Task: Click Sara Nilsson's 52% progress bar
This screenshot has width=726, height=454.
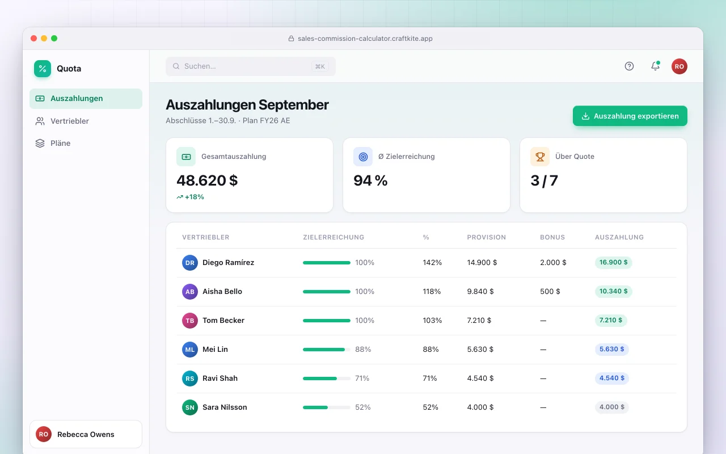Action: click(327, 407)
